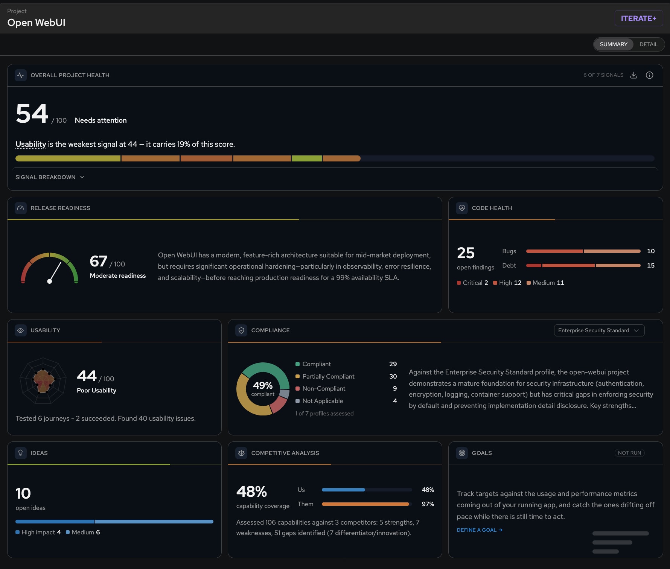Click the Usability eye icon

(x=21, y=330)
